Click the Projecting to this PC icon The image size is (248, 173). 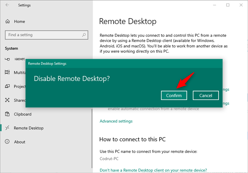click(x=7, y=86)
